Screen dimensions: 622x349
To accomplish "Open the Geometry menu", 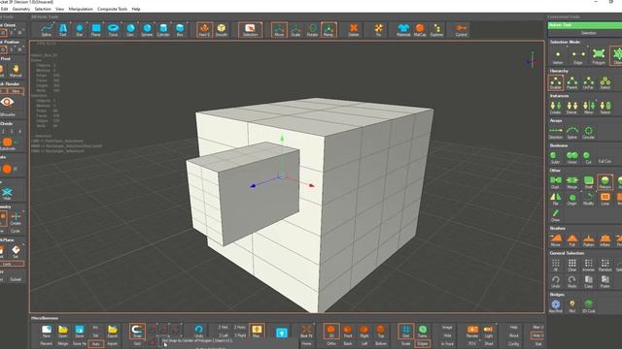I will click(x=21, y=9).
